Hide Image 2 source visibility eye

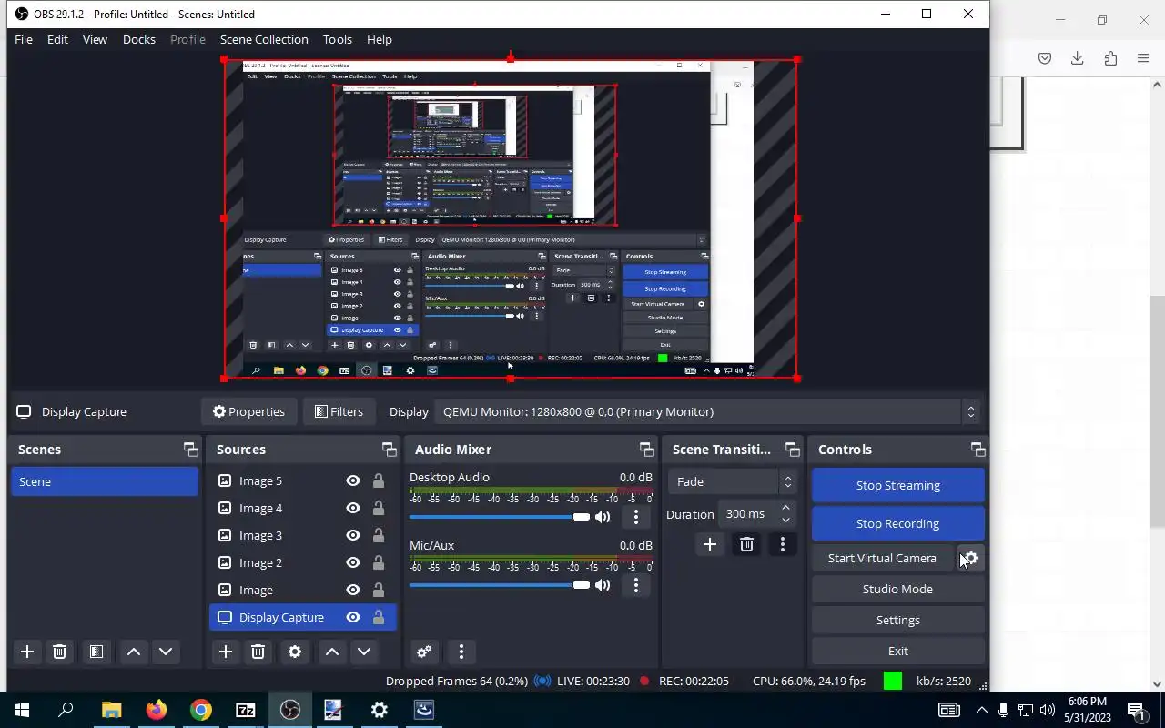353,562
